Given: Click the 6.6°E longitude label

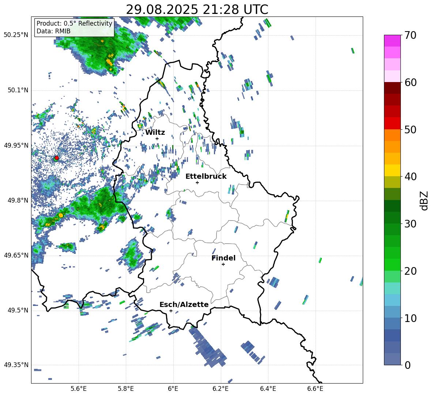Looking at the screenshot, I should click(x=315, y=389).
